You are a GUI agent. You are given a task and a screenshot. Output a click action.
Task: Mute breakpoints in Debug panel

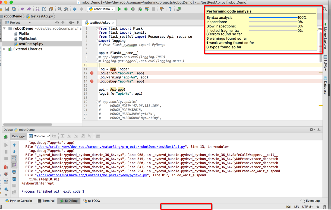(x=6, y=174)
